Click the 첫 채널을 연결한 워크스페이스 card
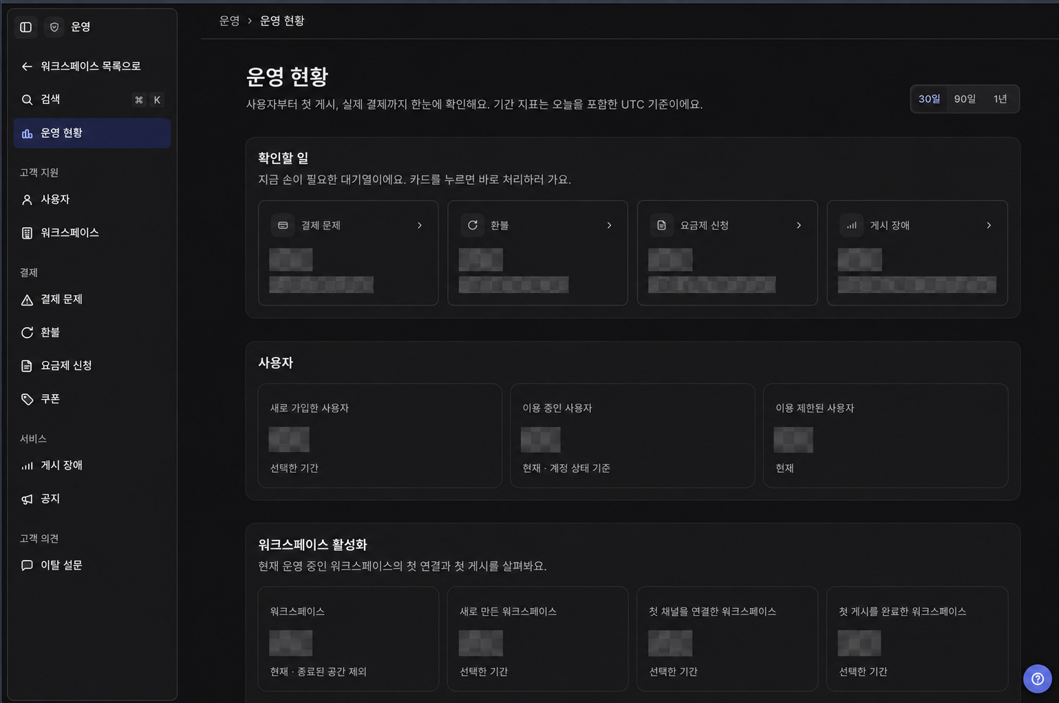The width and height of the screenshot is (1059, 703). (727, 639)
